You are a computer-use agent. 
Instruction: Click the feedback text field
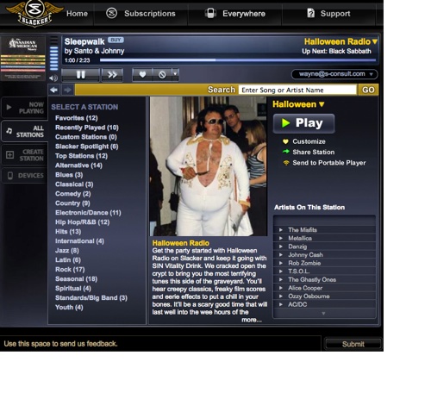point(161,344)
